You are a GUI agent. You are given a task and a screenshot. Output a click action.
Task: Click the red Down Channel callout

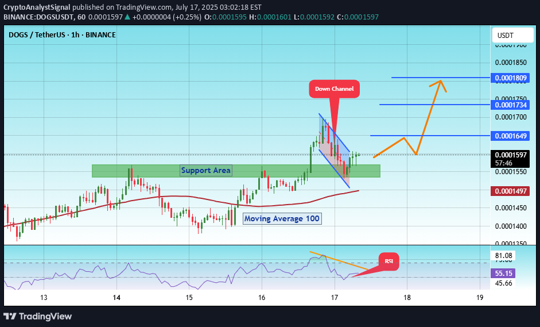tap(334, 89)
